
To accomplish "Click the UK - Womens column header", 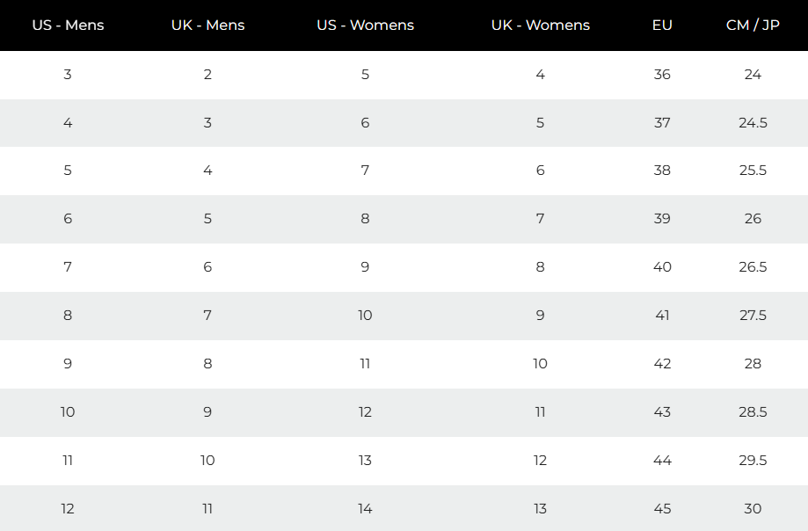I will (x=540, y=25).
